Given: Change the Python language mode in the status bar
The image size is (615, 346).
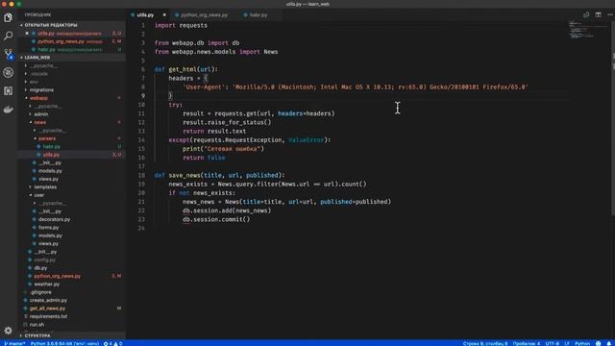Looking at the screenshot, I should [x=582, y=343].
